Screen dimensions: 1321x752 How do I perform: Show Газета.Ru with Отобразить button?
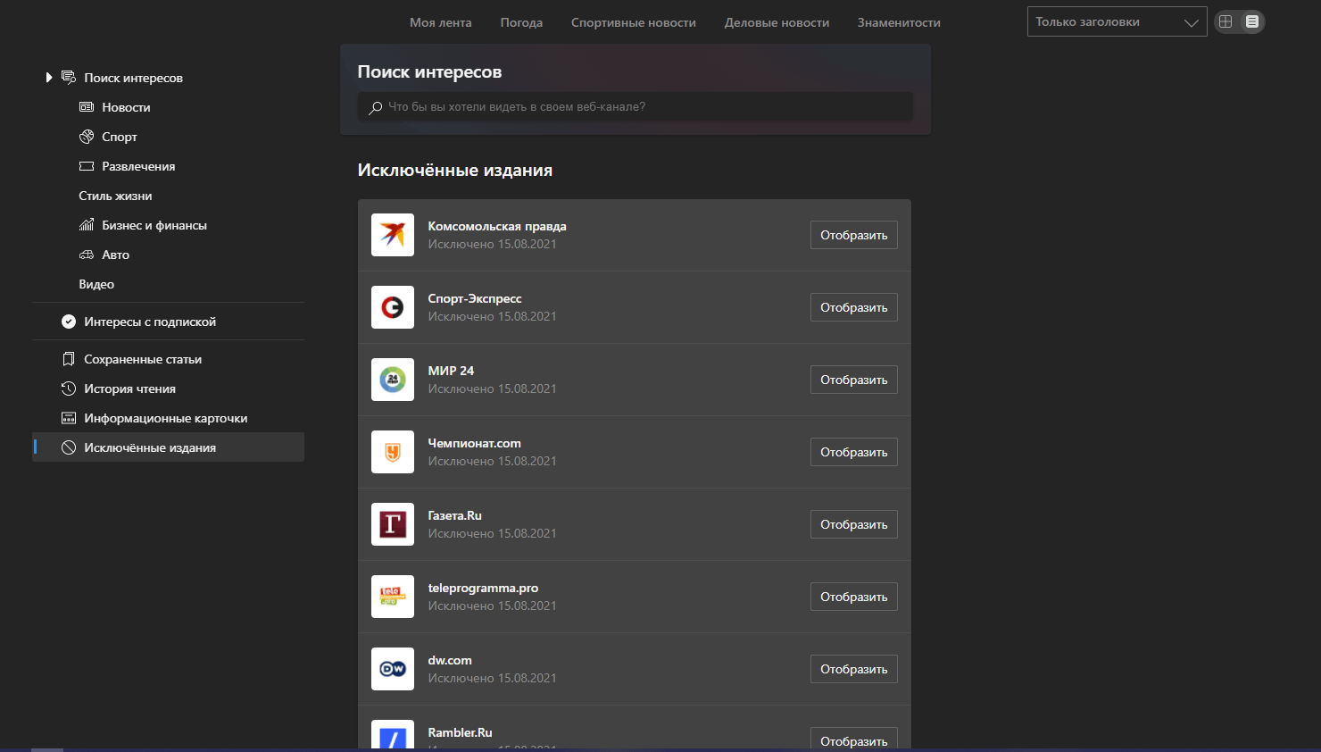point(854,524)
